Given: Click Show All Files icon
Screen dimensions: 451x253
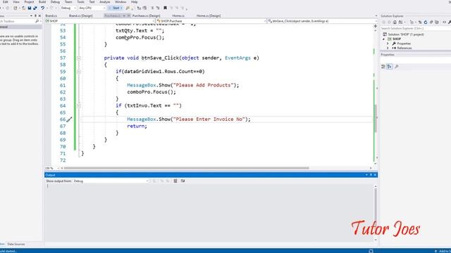Looking at the screenshot, I should click(437, 22).
